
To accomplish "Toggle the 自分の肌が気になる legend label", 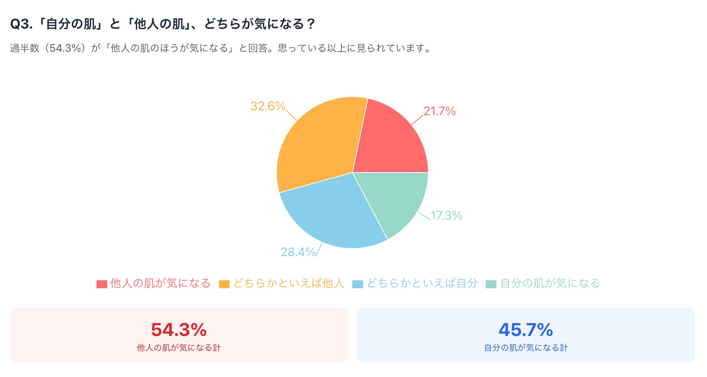I will [550, 283].
